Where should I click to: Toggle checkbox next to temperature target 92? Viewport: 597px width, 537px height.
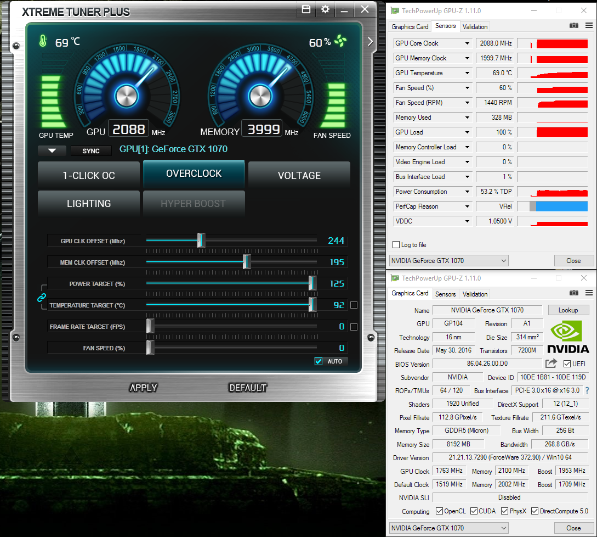(x=354, y=305)
